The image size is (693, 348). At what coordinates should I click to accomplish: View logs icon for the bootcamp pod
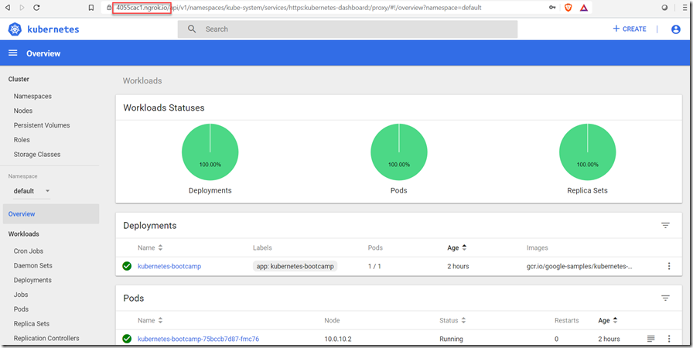[650, 339]
